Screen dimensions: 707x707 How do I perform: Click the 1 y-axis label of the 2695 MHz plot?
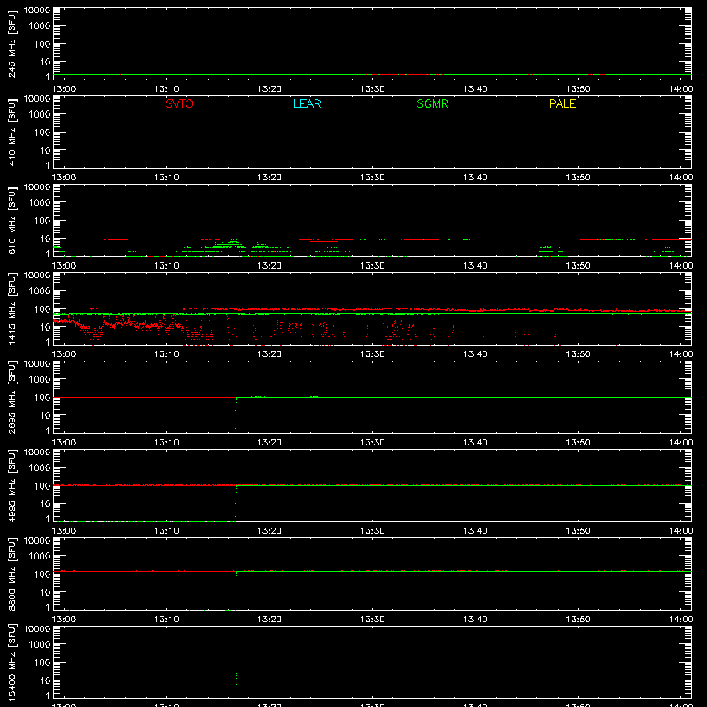48,430
